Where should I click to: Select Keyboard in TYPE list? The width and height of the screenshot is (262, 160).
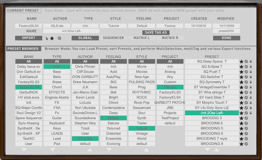[57, 123]
